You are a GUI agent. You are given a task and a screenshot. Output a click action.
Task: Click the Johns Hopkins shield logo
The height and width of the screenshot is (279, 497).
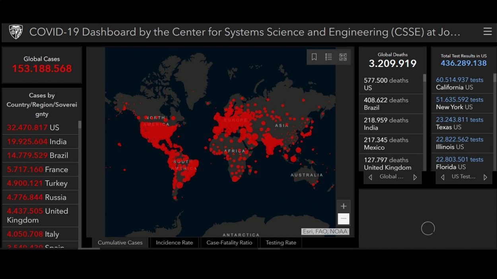click(16, 32)
